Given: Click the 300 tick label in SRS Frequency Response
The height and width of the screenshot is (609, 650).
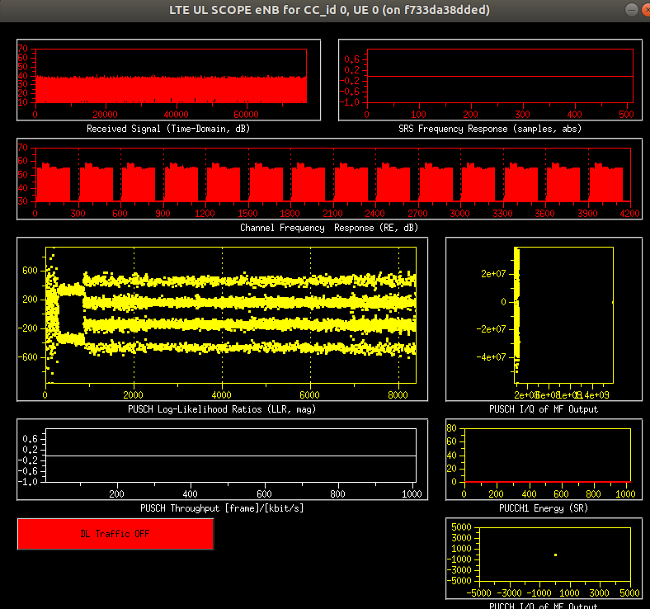Looking at the screenshot, I should (522, 115).
